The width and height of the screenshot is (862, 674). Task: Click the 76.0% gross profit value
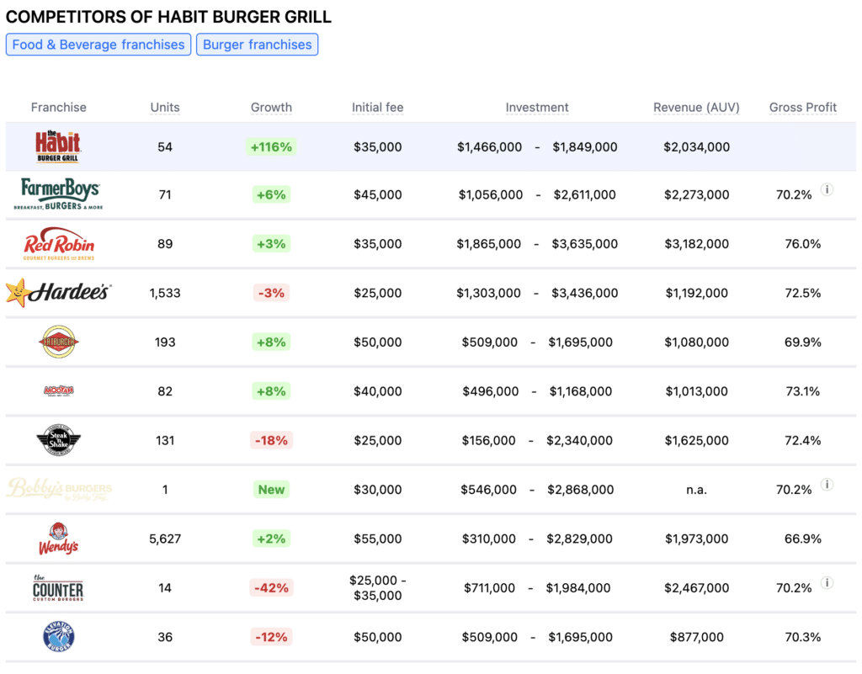pos(802,243)
